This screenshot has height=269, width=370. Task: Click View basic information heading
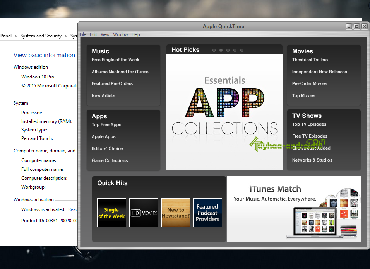click(45, 55)
